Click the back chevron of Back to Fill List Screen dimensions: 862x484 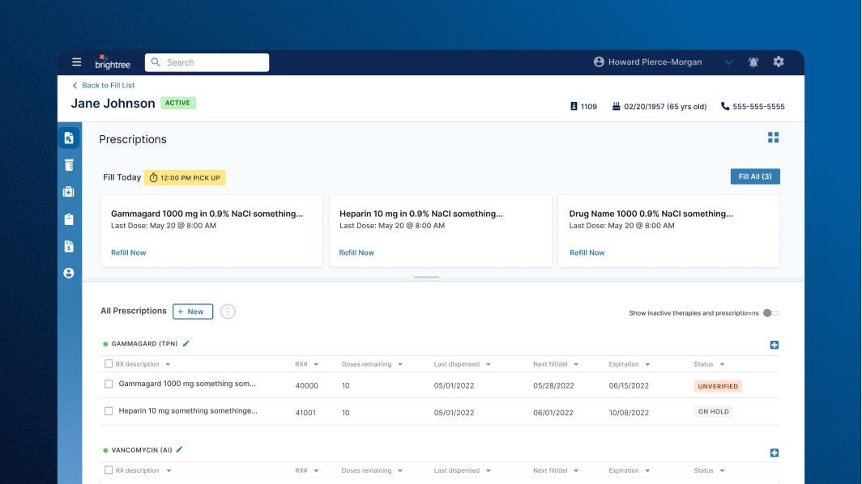[x=75, y=85]
